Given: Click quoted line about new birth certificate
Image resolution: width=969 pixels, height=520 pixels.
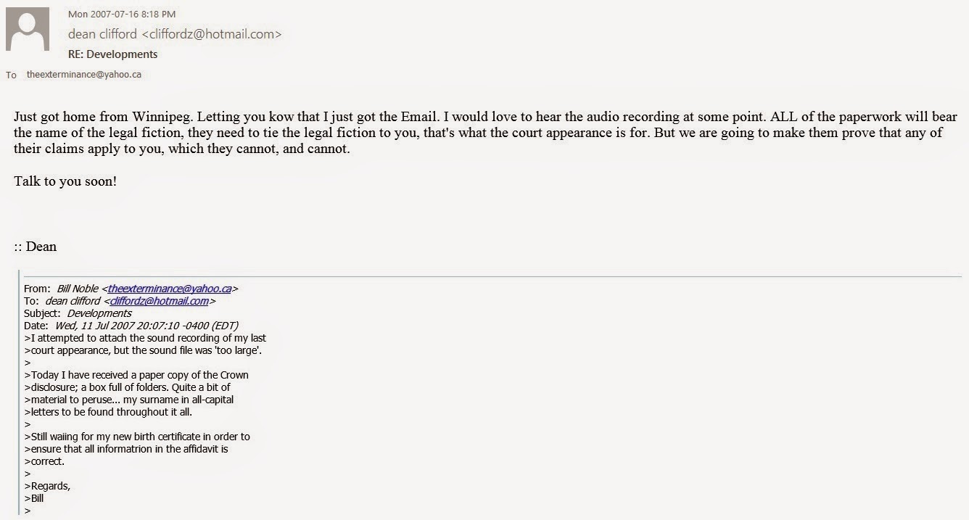Looking at the screenshot, I should pos(137,437).
